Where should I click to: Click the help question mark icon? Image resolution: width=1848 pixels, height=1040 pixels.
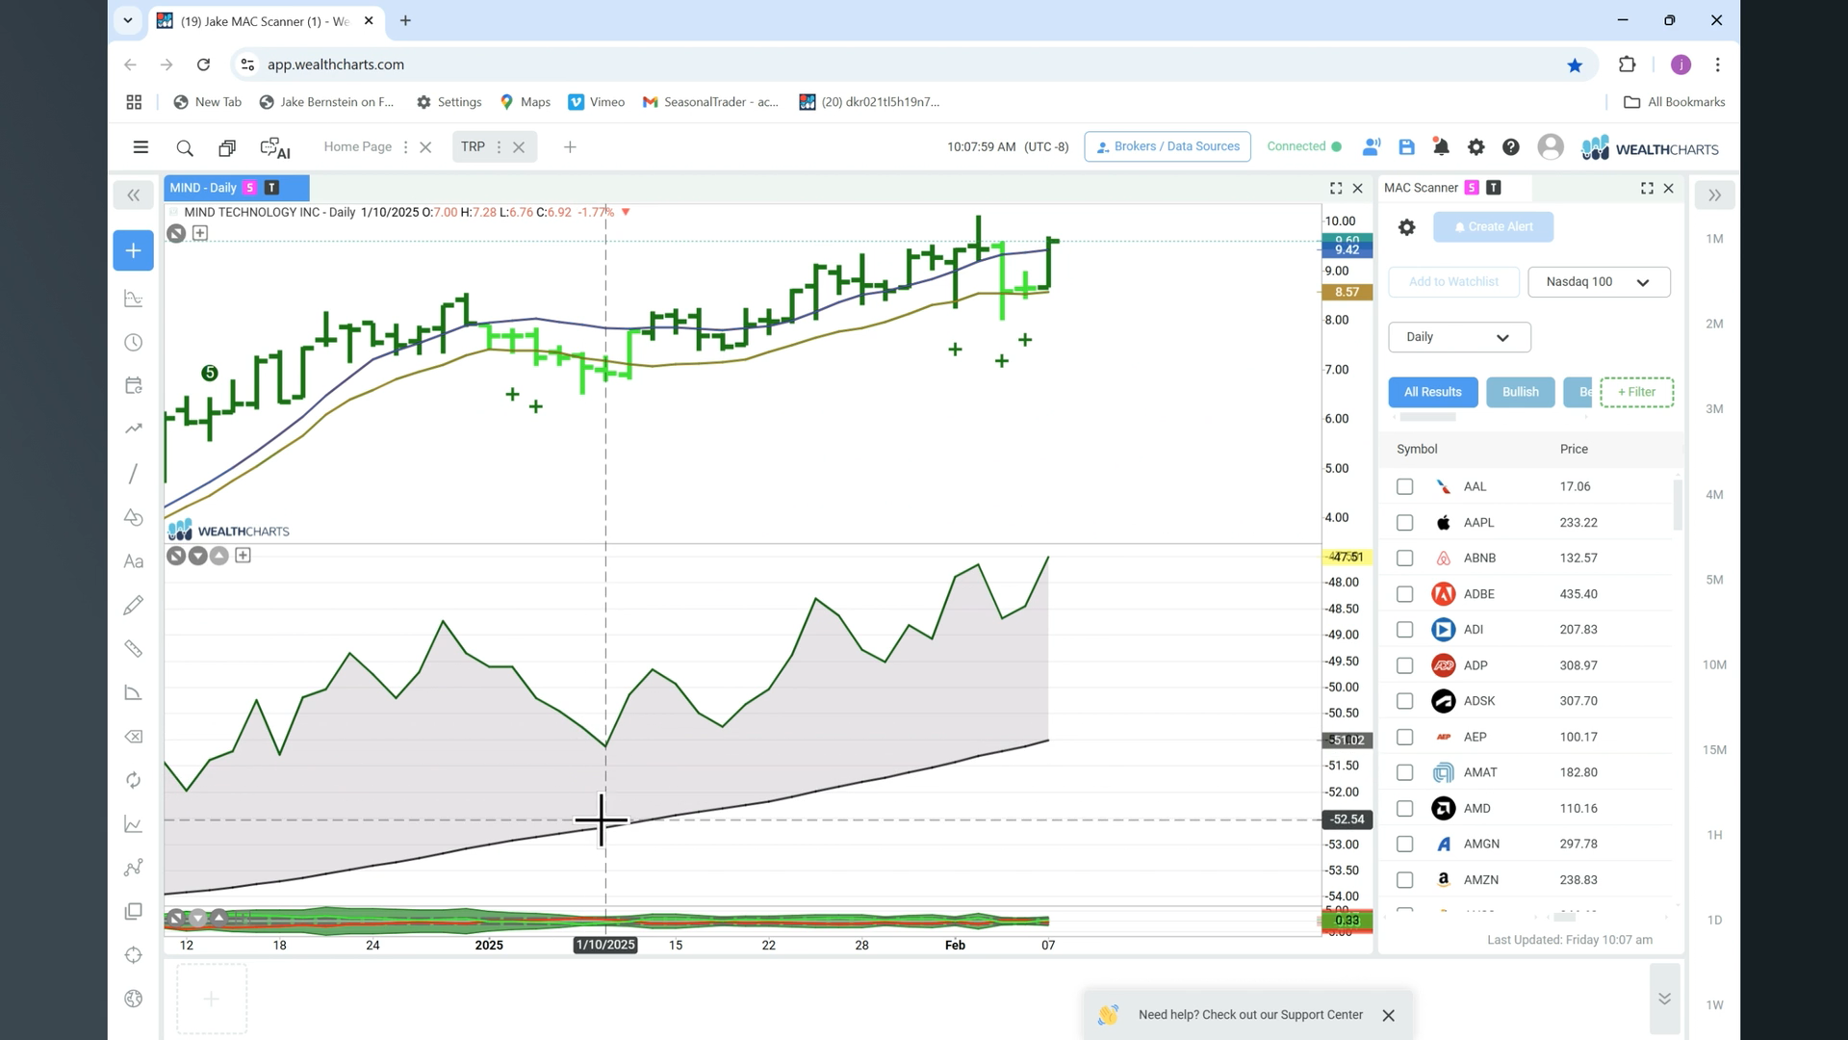point(1511,147)
